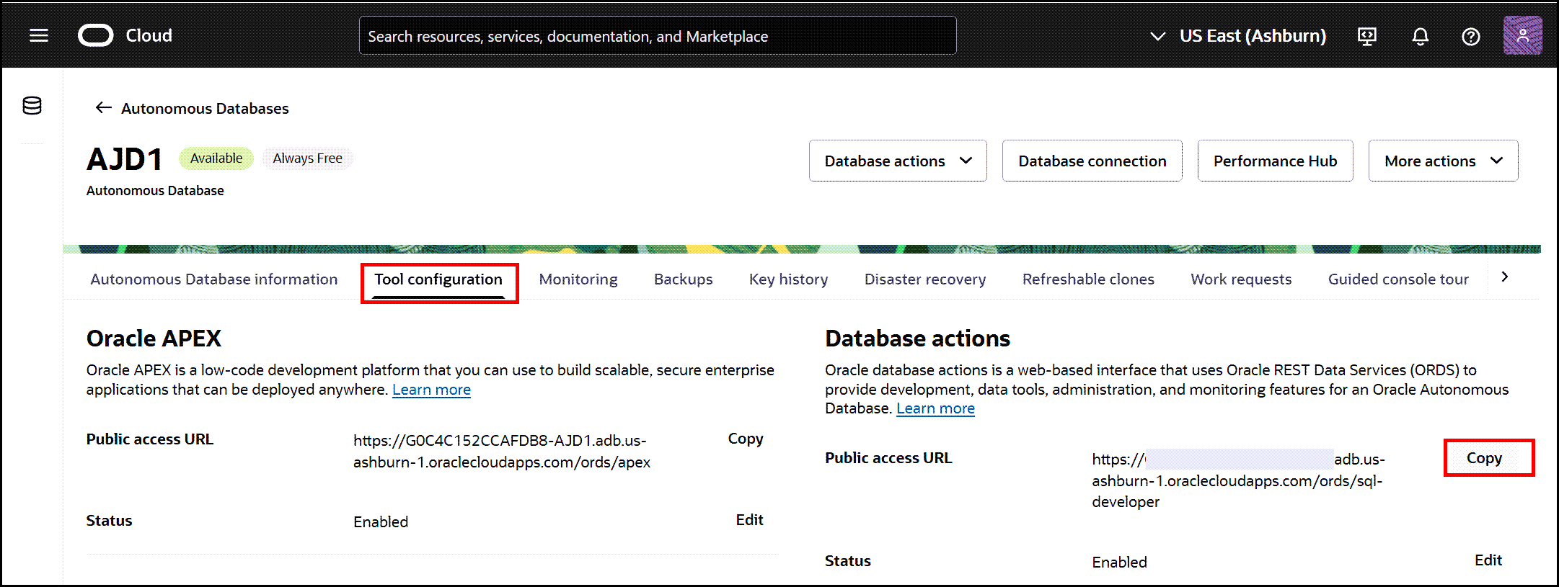Copy the Oracle APEX public access URL

tap(746, 439)
